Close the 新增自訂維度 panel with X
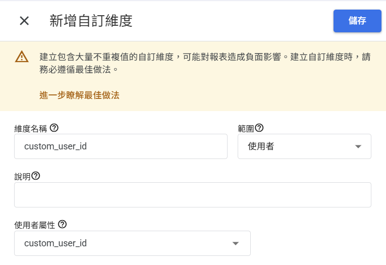The height and width of the screenshot is (265, 386). (24, 21)
